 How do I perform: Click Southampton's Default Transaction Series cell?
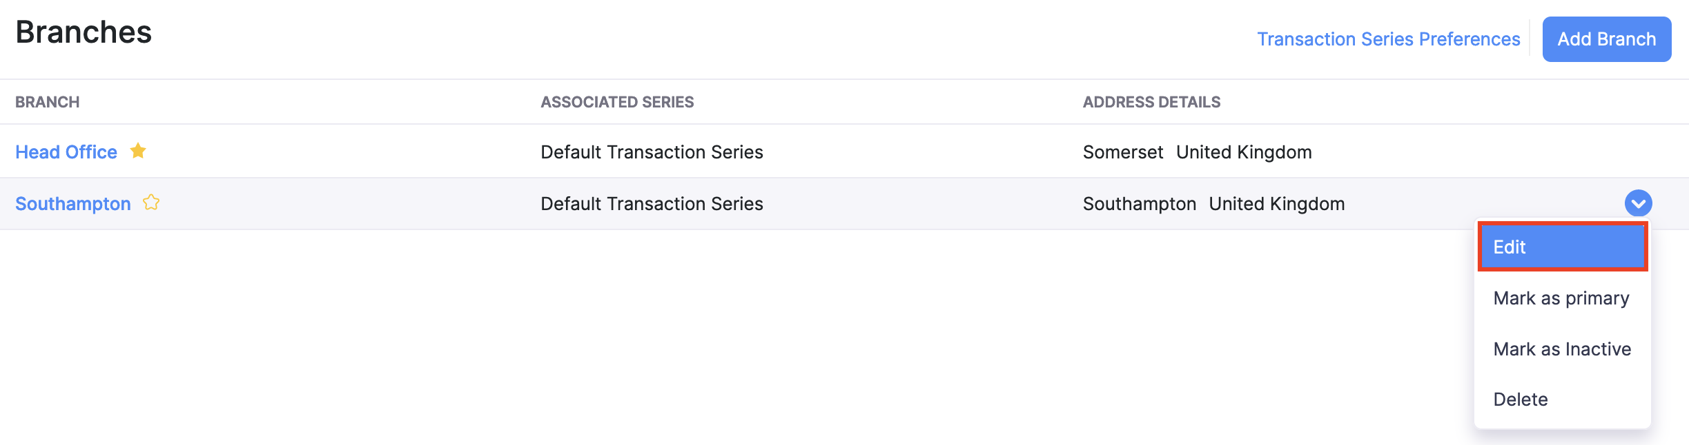coord(652,204)
